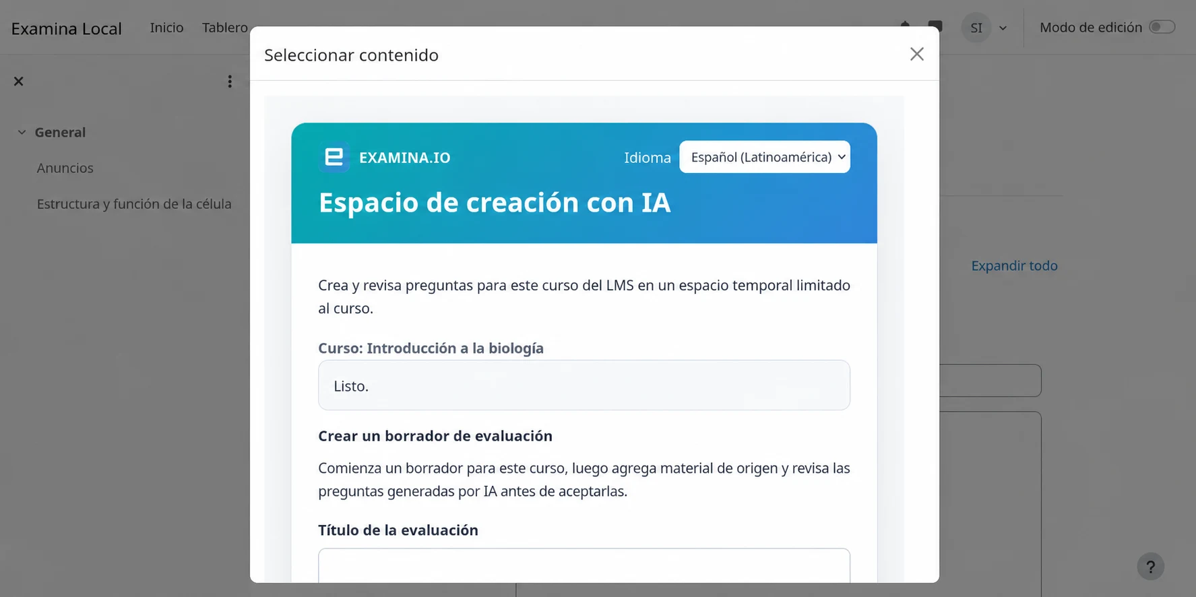Collapse the General section
Screen dimensions: 1196x597
22,132
